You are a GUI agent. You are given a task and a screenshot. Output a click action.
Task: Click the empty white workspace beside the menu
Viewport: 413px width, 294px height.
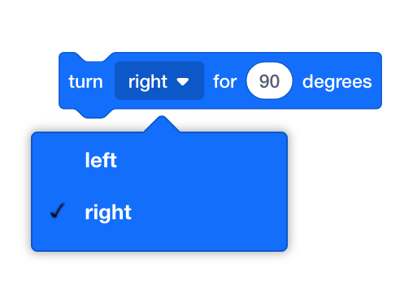[x=350, y=189]
